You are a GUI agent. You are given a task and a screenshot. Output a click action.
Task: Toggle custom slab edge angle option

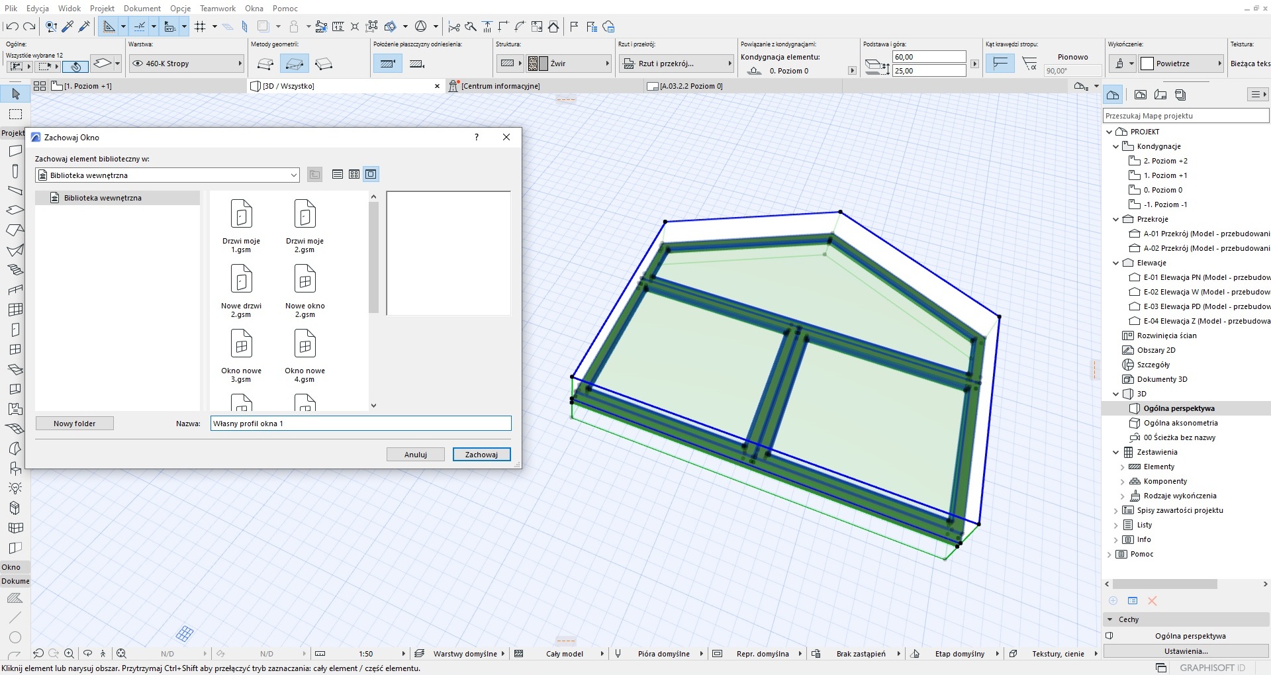(1029, 64)
